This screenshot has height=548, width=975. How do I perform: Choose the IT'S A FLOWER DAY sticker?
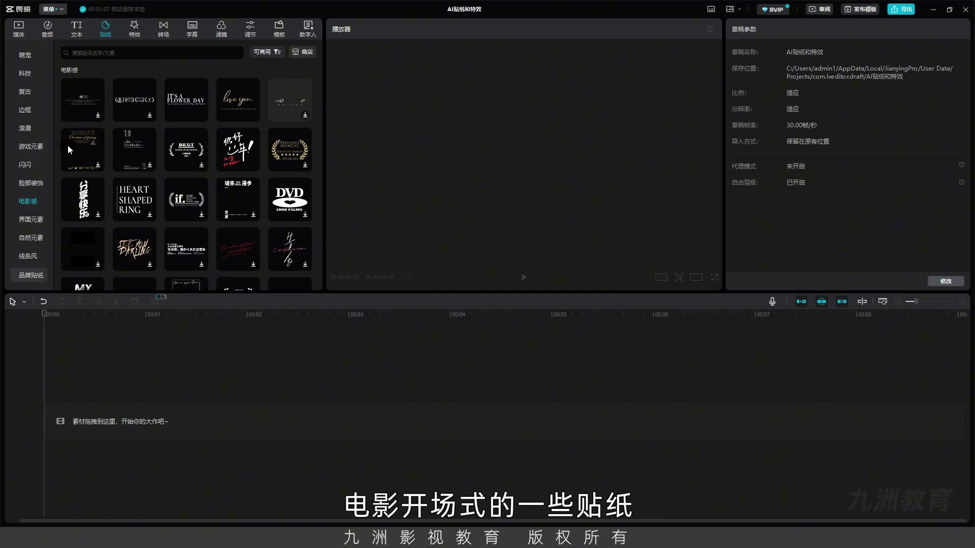coord(186,99)
